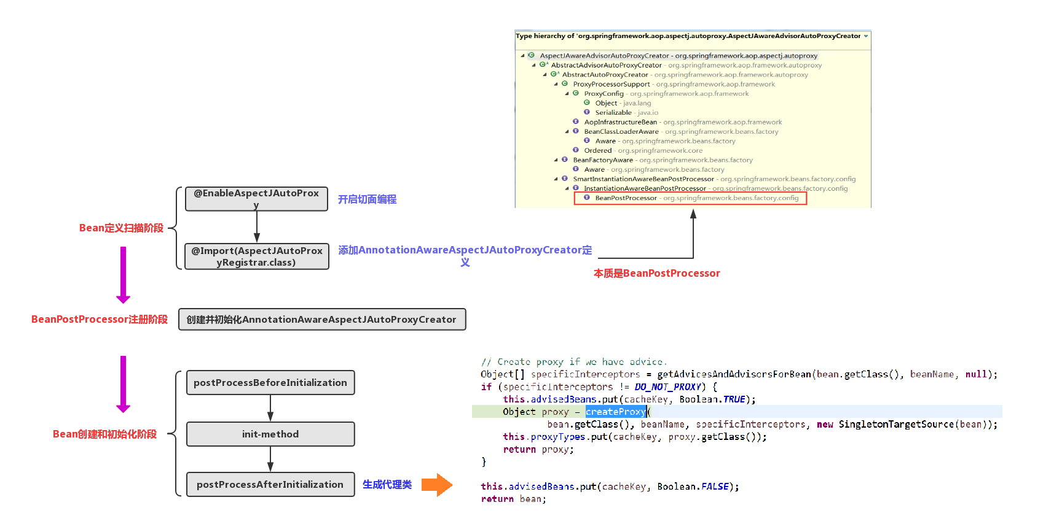Image resolution: width=1062 pixels, height=516 pixels.
Task: Select the 创建并初始化AnnotationAwareAspectJAutoProxyCreator box
Action: (322, 319)
